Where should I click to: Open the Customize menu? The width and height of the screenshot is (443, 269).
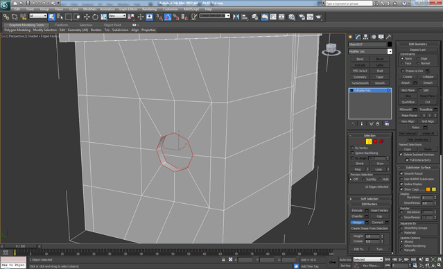[x=171, y=9]
